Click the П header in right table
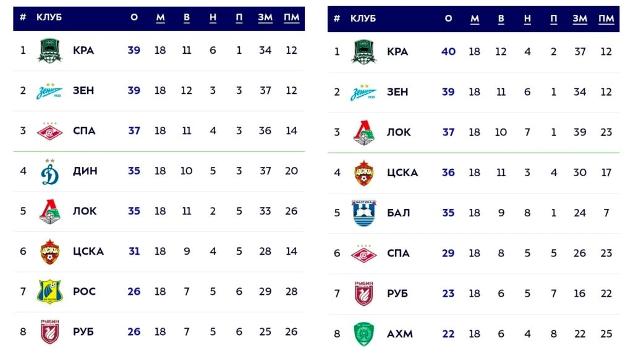The width and height of the screenshot is (633, 356). point(554,19)
